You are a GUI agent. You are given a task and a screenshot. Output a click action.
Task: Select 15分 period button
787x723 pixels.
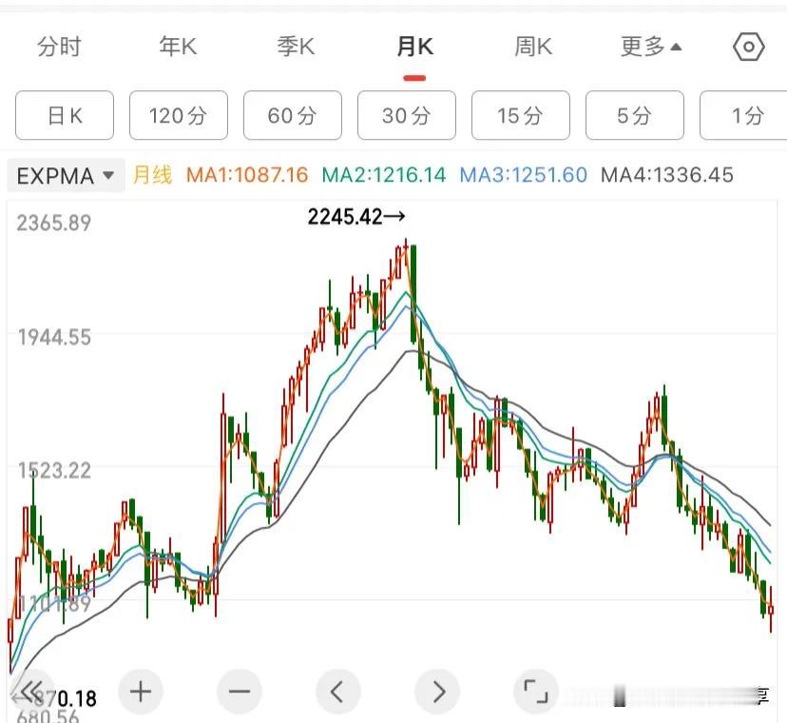pos(521,115)
